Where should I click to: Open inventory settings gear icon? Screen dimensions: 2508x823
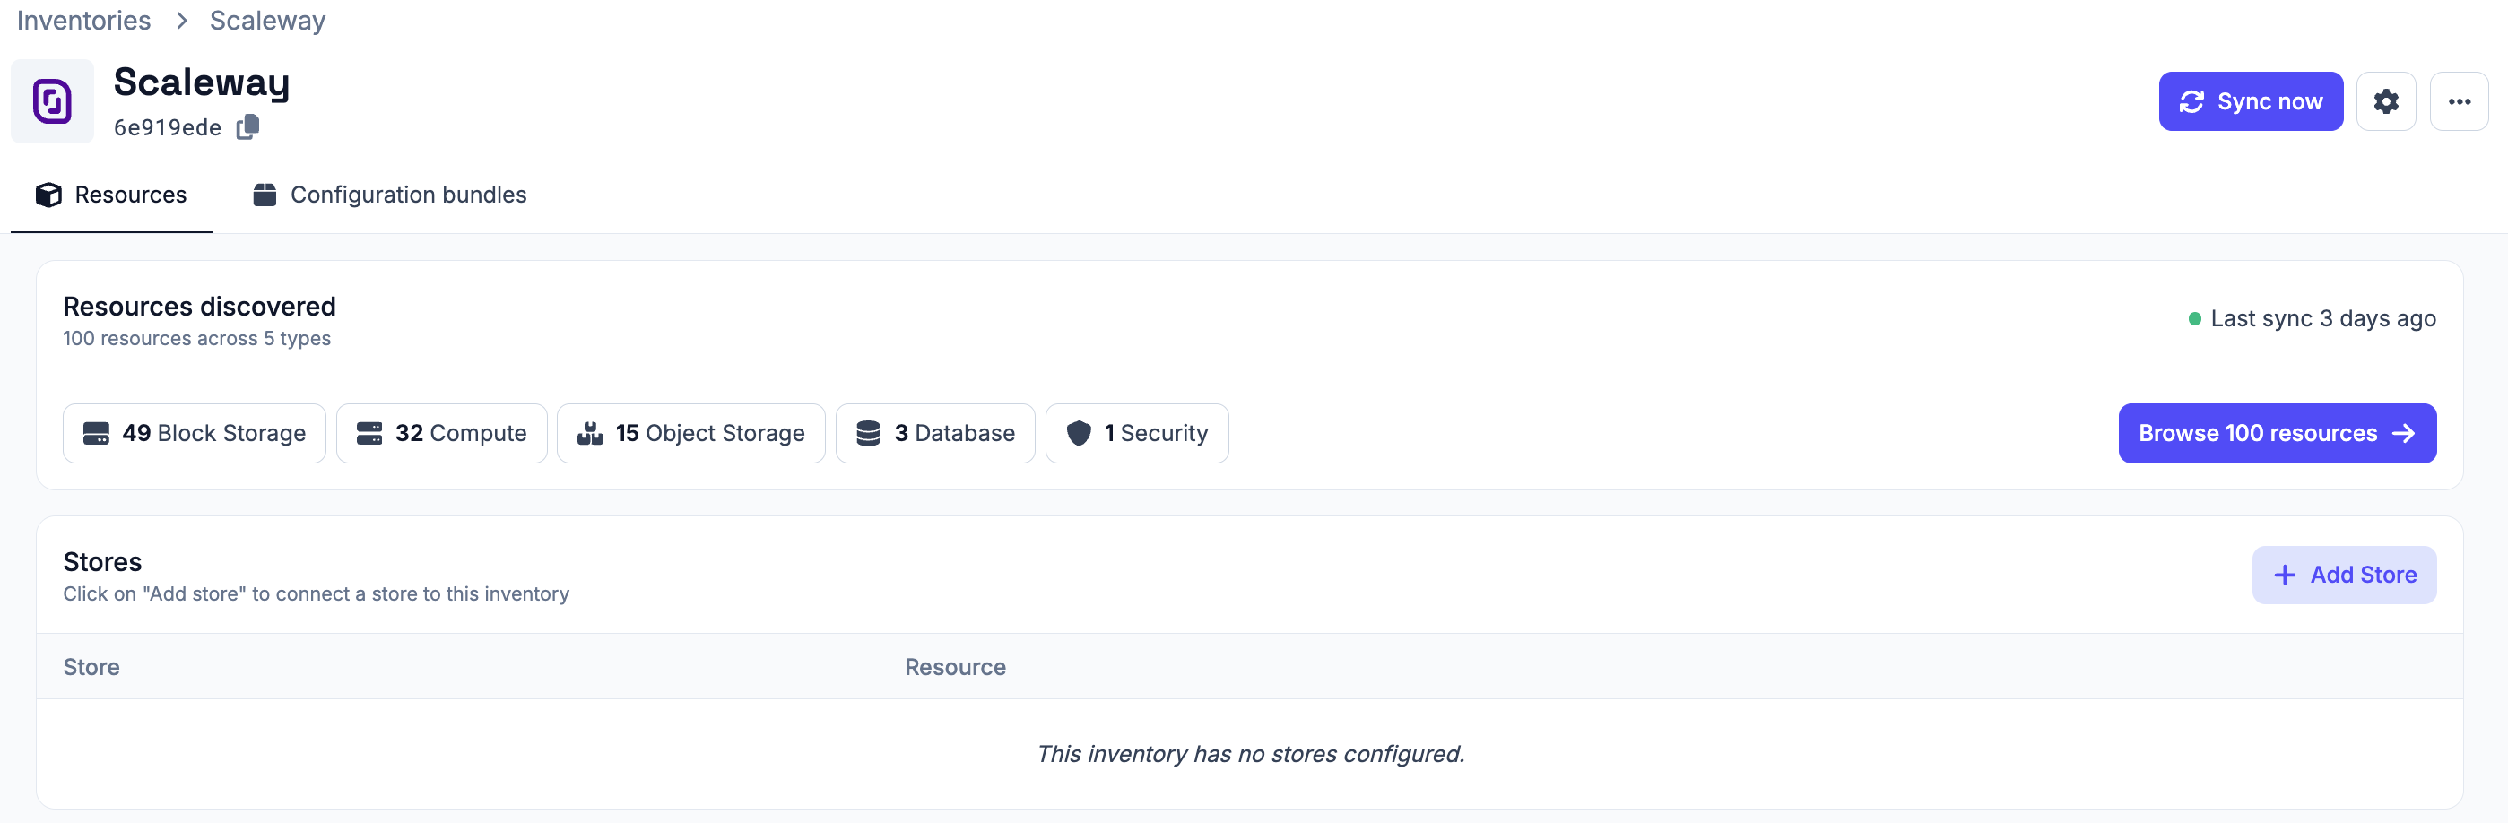[2385, 101]
